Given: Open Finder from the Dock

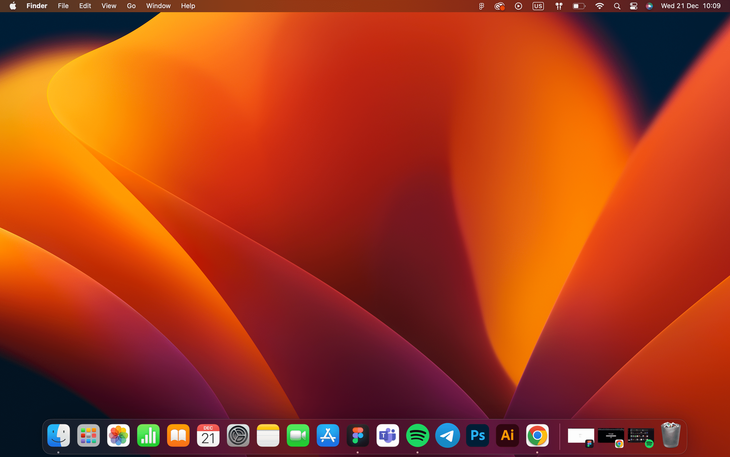Looking at the screenshot, I should 58,435.
